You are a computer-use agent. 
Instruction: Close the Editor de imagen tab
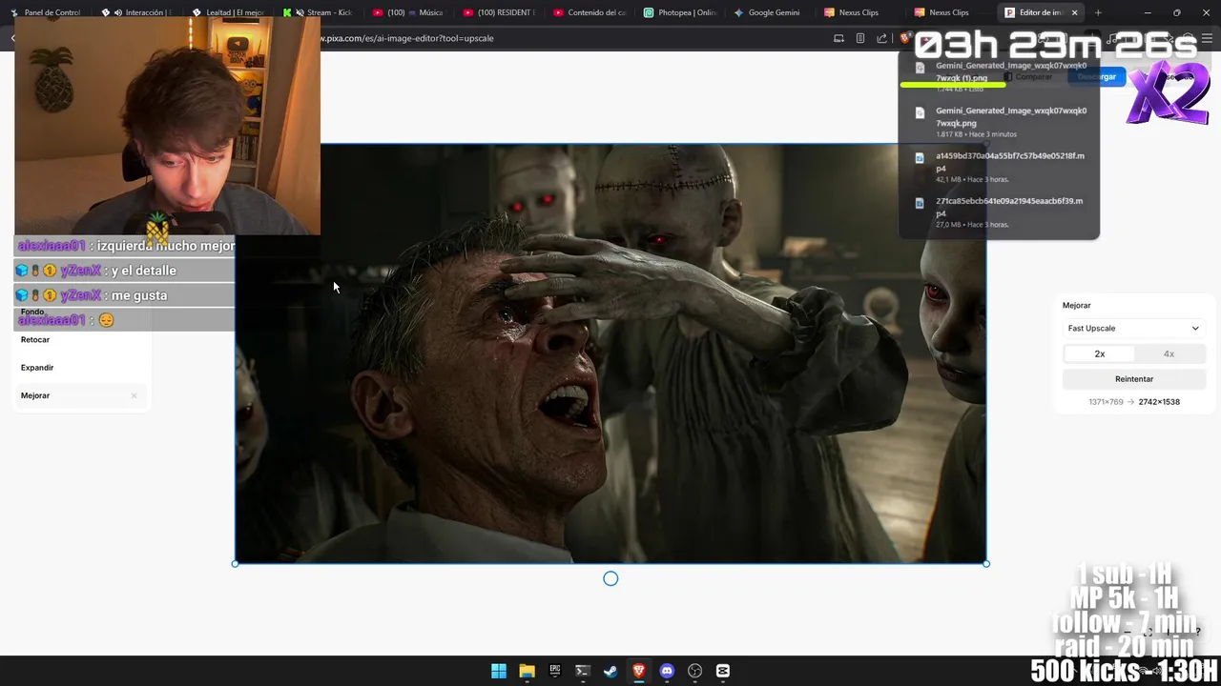[1075, 12]
